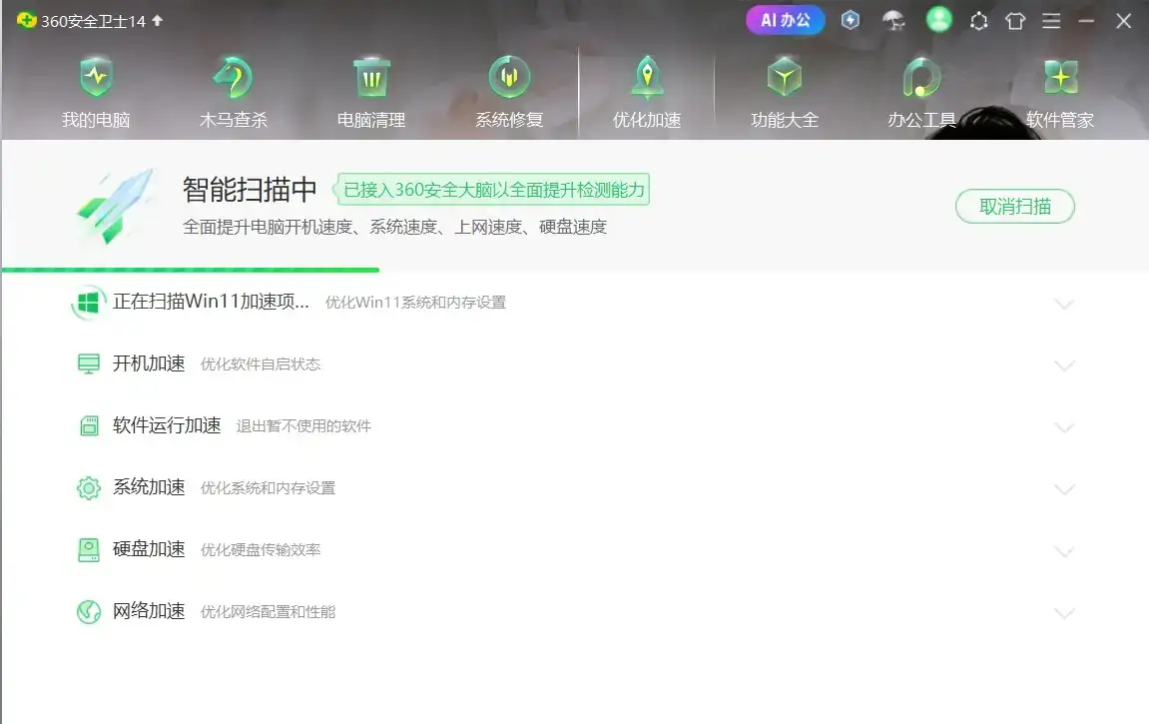Click the 系统加速 list item
The width and height of the screenshot is (1149, 724).
[149, 487]
